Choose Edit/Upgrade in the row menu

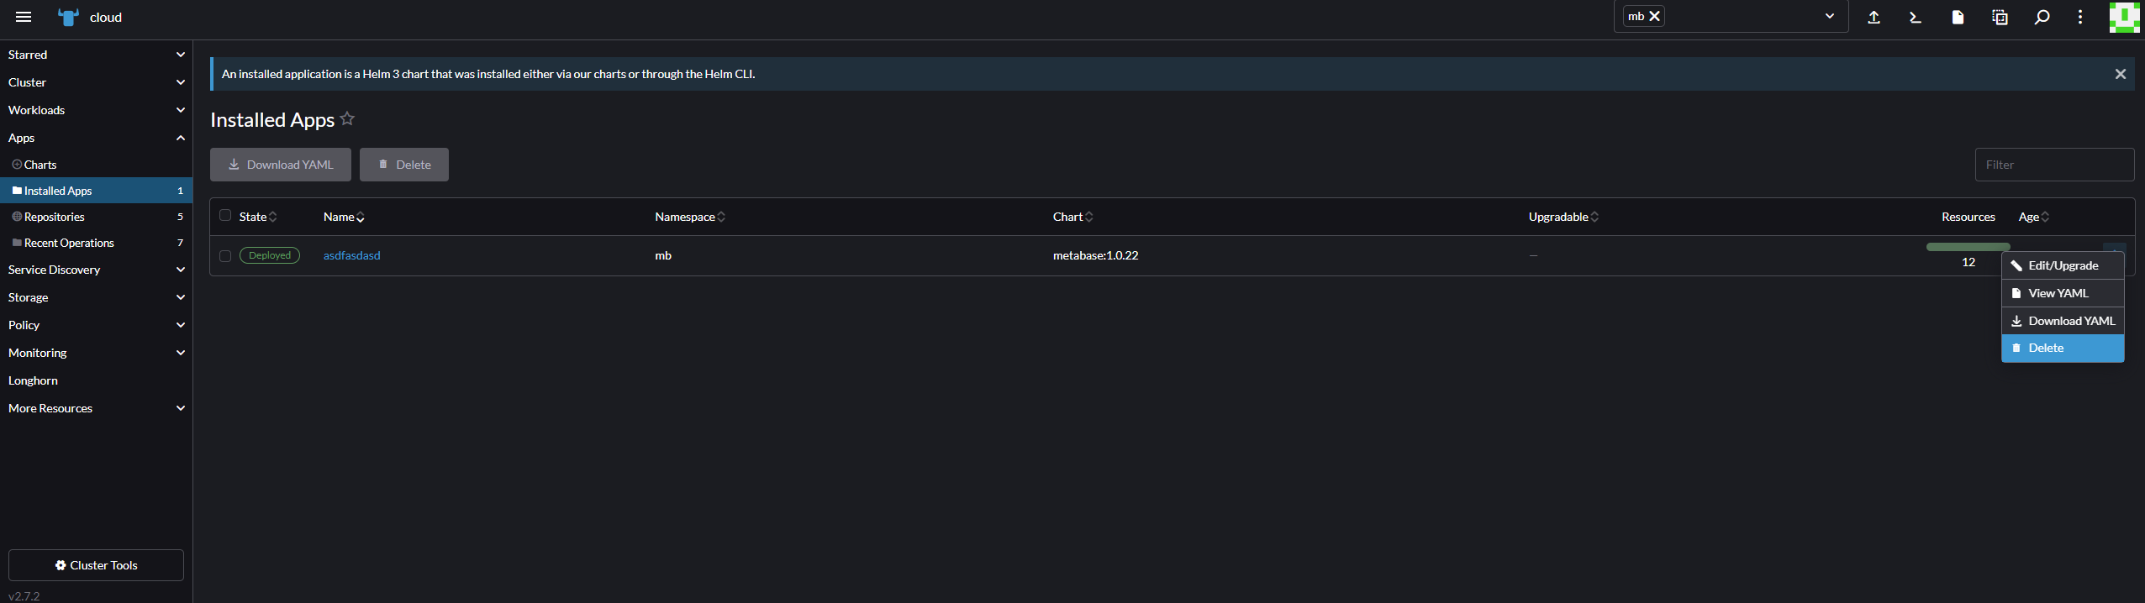[2062, 265]
